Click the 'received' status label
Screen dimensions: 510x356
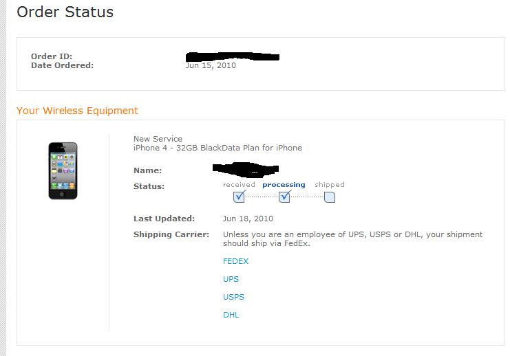[x=239, y=184]
